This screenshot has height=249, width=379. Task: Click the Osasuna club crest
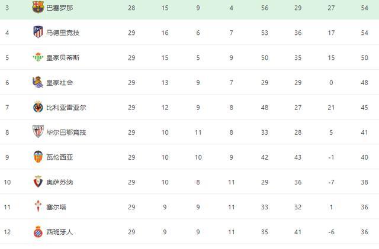tap(38, 182)
